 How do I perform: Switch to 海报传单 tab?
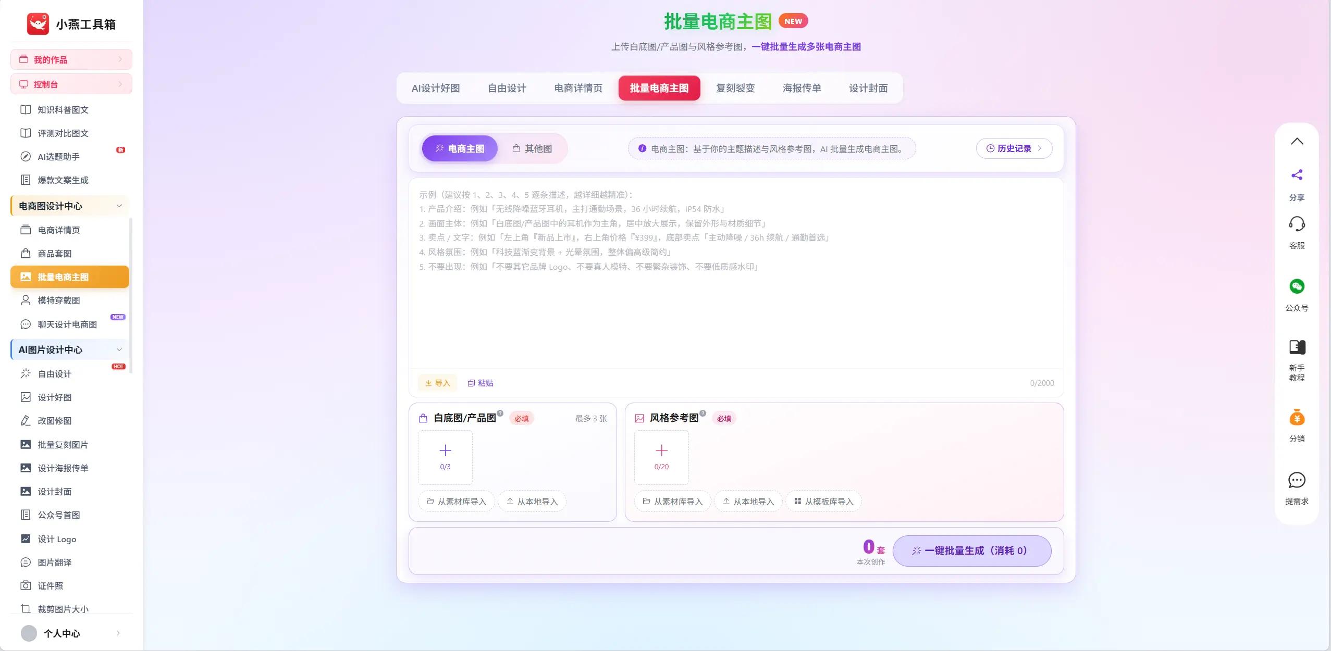pyautogui.click(x=802, y=88)
